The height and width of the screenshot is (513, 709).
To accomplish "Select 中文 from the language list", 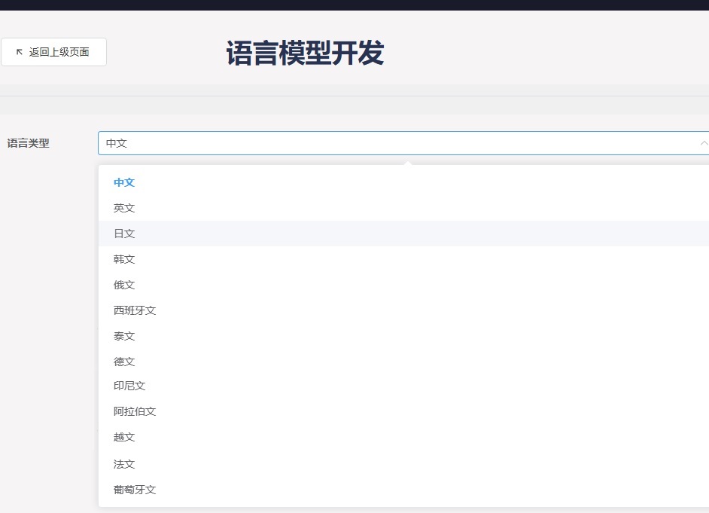I will click(x=124, y=182).
